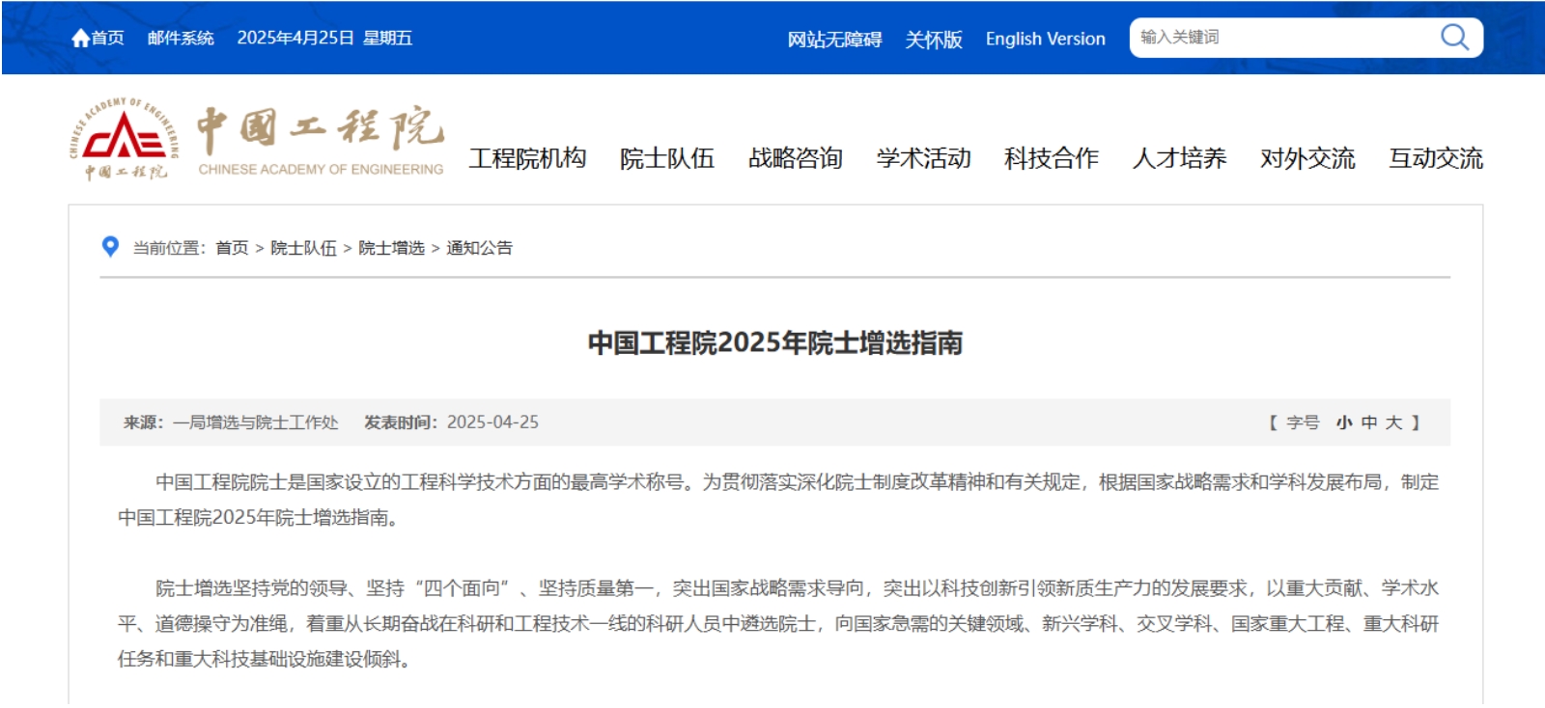The width and height of the screenshot is (1545, 708).
Task: Open the 互动交流 menu
Action: 1436,158
